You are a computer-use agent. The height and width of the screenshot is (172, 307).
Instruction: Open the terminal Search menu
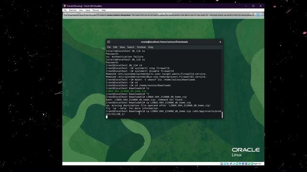pos(130,47)
